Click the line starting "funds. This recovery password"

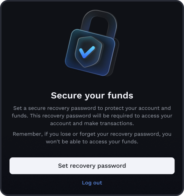point(92,116)
